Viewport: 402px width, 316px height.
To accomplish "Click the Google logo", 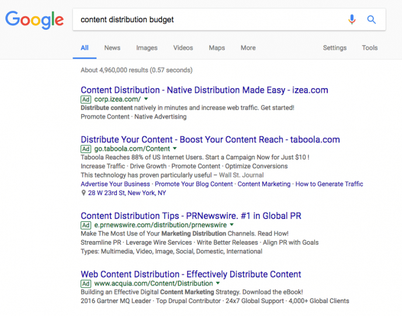I will click(34, 20).
